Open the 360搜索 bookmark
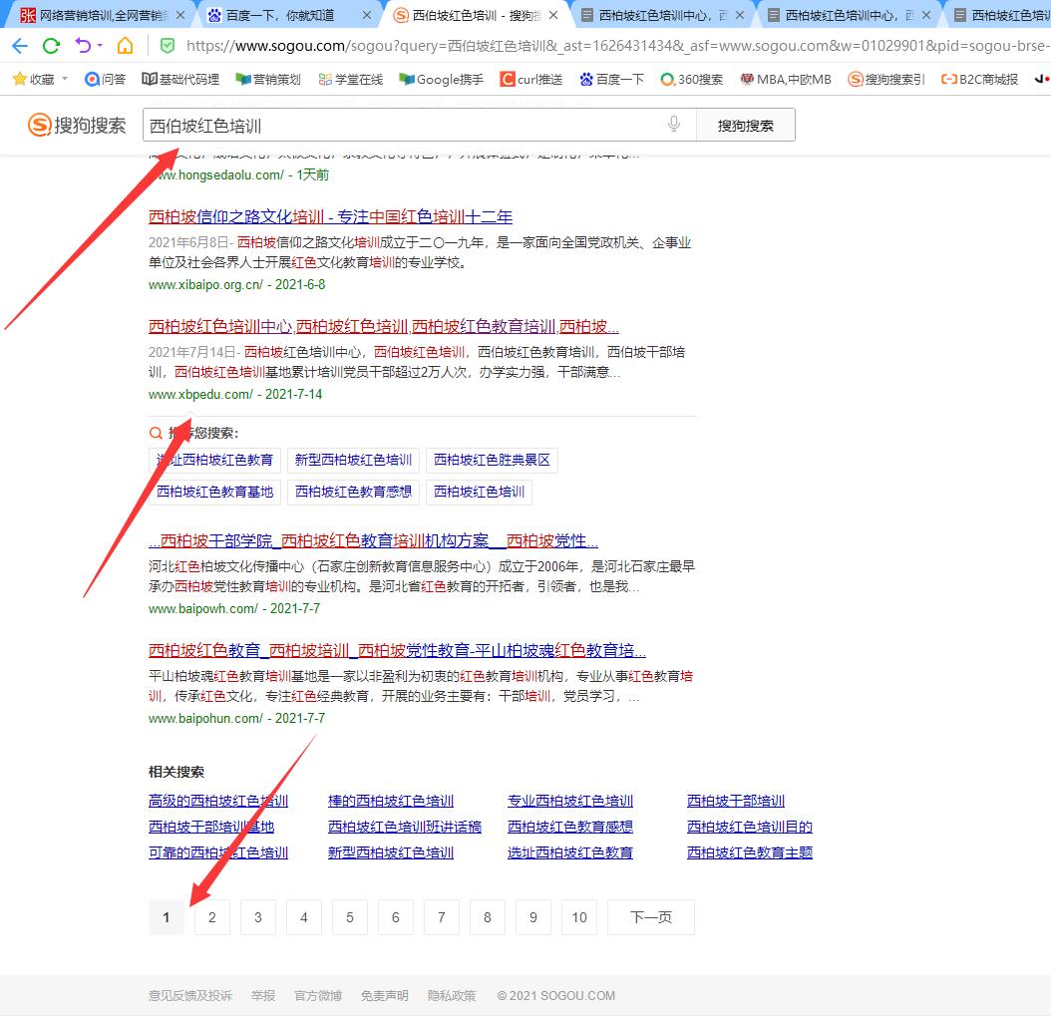The image size is (1051, 1016). coord(690,78)
